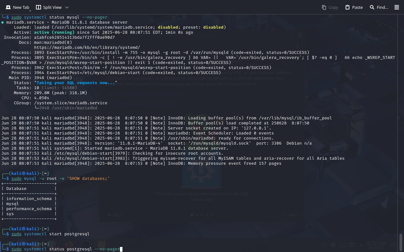Click the 'Main PID: 3948 (mariadbd)' line

[x=40, y=78]
